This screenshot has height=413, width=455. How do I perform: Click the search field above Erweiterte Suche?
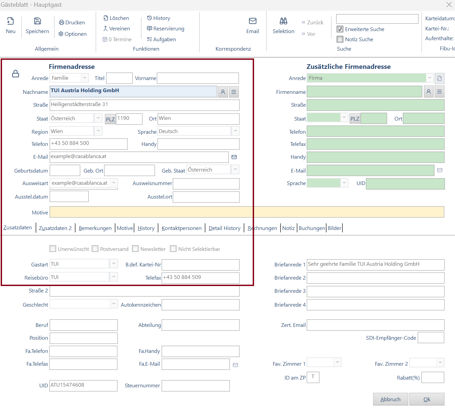click(377, 19)
